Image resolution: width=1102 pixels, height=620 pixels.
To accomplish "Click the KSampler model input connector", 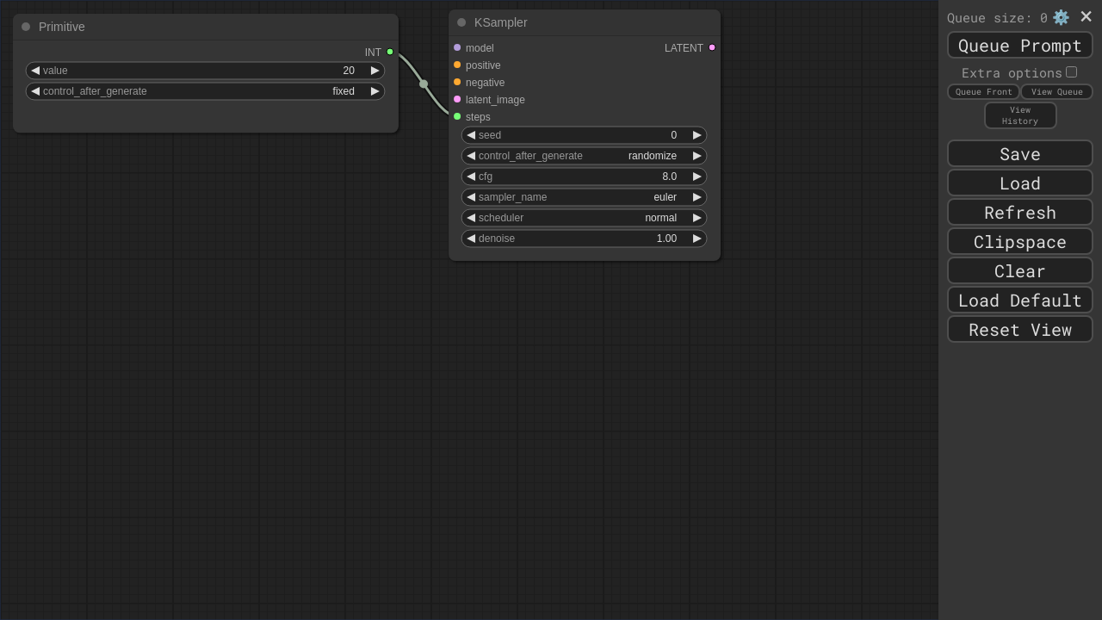I will (457, 47).
